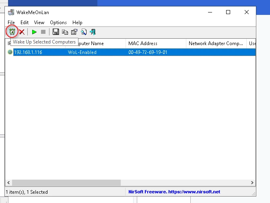
Task: Select the 192.168.1.116 computer row
Action: point(130,52)
